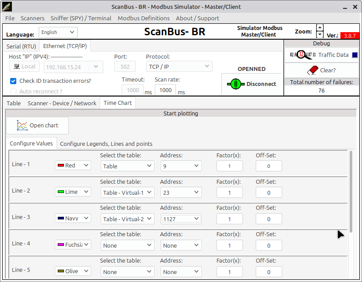This screenshot has height=282, width=362.
Task: Switch to the Scanner - Device / Network tab
Action: pyautogui.click(x=62, y=103)
